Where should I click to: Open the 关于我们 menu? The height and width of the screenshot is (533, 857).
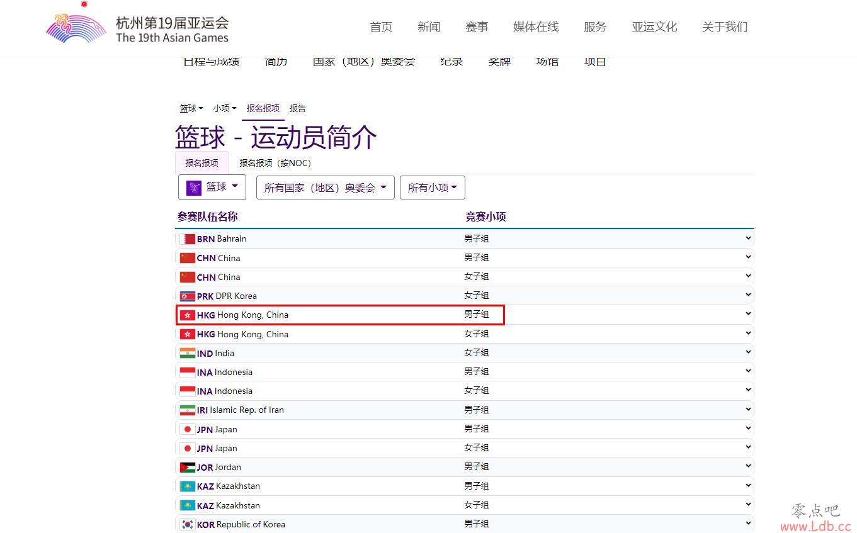[x=725, y=26]
